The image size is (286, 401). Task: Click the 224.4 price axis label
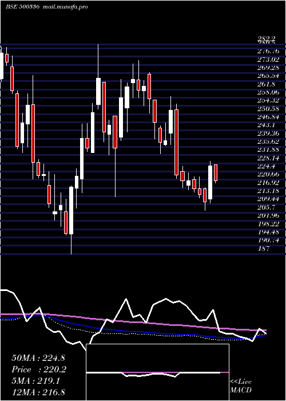(x=266, y=166)
